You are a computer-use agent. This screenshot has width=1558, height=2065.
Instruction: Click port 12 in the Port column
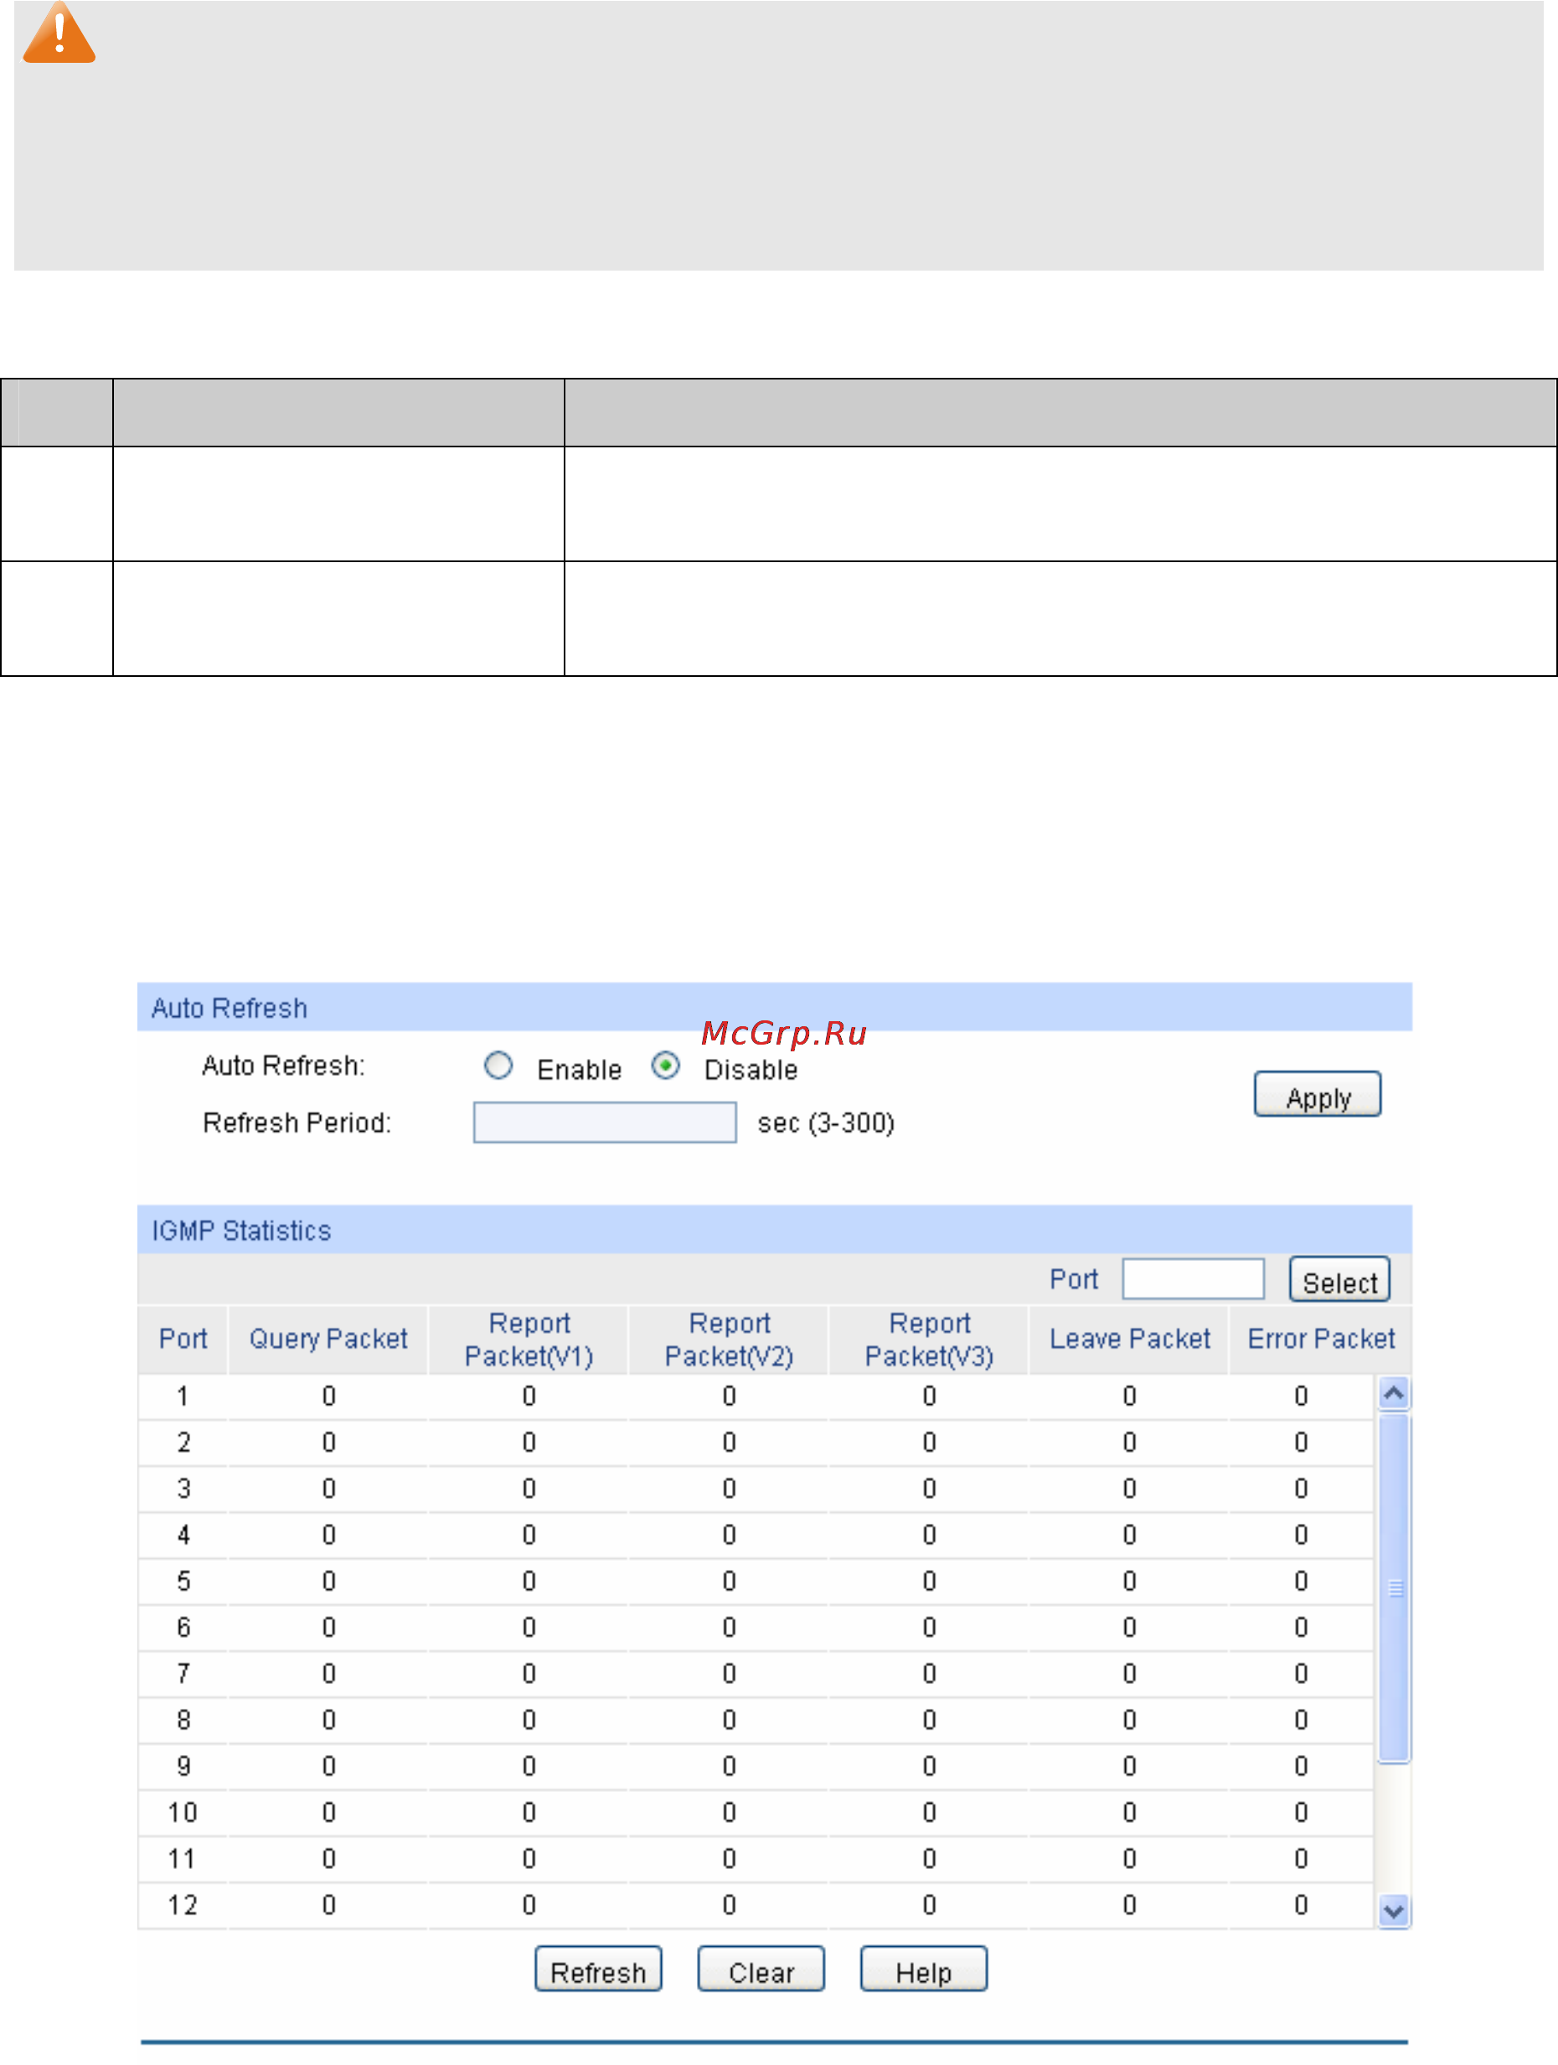183,1905
